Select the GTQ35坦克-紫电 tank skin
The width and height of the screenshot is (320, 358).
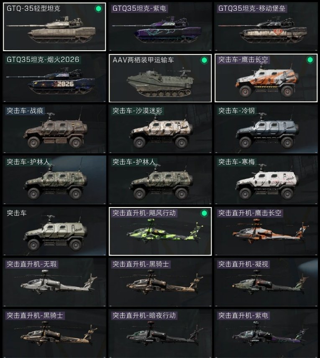[x=160, y=27]
